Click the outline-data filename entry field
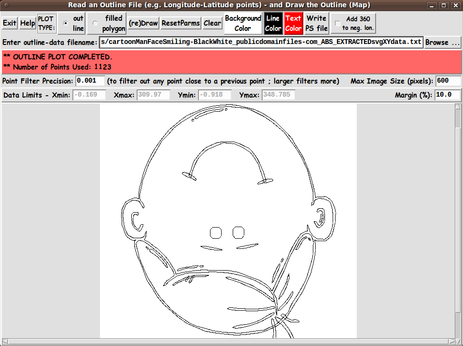 click(x=261, y=42)
